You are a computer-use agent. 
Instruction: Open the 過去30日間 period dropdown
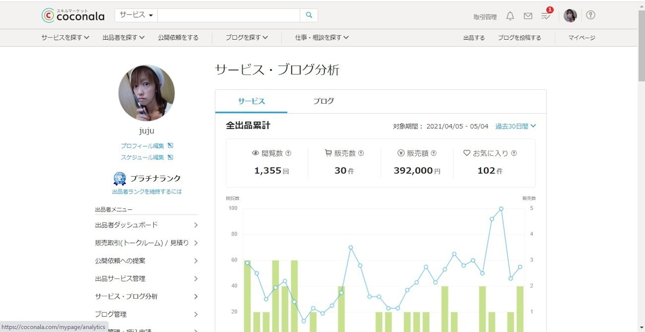(x=515, y=126)
